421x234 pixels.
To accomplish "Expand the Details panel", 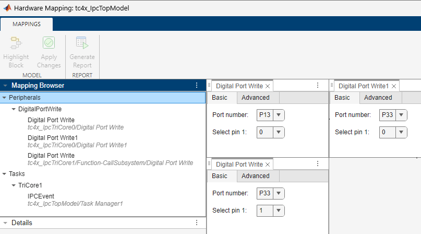I will [5, 223].
